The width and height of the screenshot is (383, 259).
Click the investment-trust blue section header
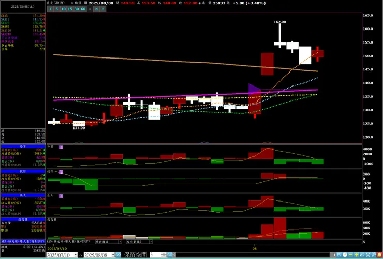23,171
